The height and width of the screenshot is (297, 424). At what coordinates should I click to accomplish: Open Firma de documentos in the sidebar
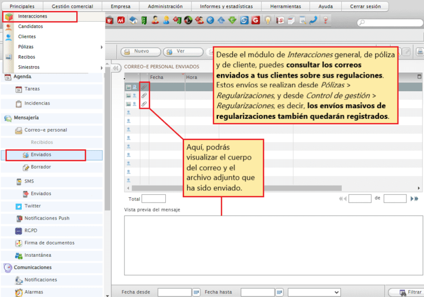coord(46,243)
